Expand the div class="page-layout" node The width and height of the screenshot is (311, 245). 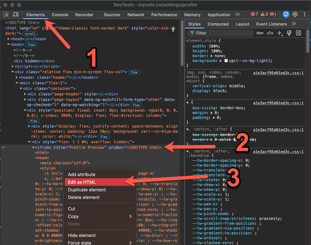[x=25, y=100]
